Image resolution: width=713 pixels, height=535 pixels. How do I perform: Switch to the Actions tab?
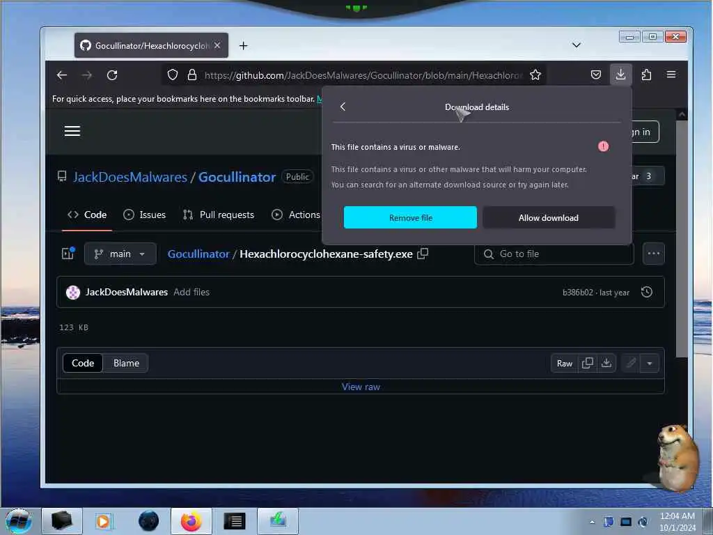coord(296,215)
